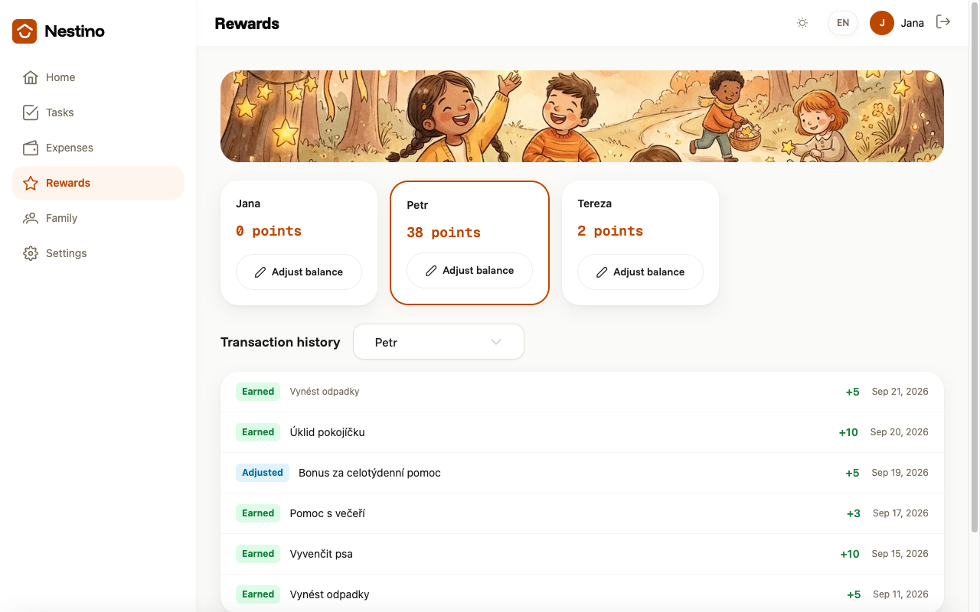
Task: Select the Rewards sidebar item
Action: tap(98, 183)
